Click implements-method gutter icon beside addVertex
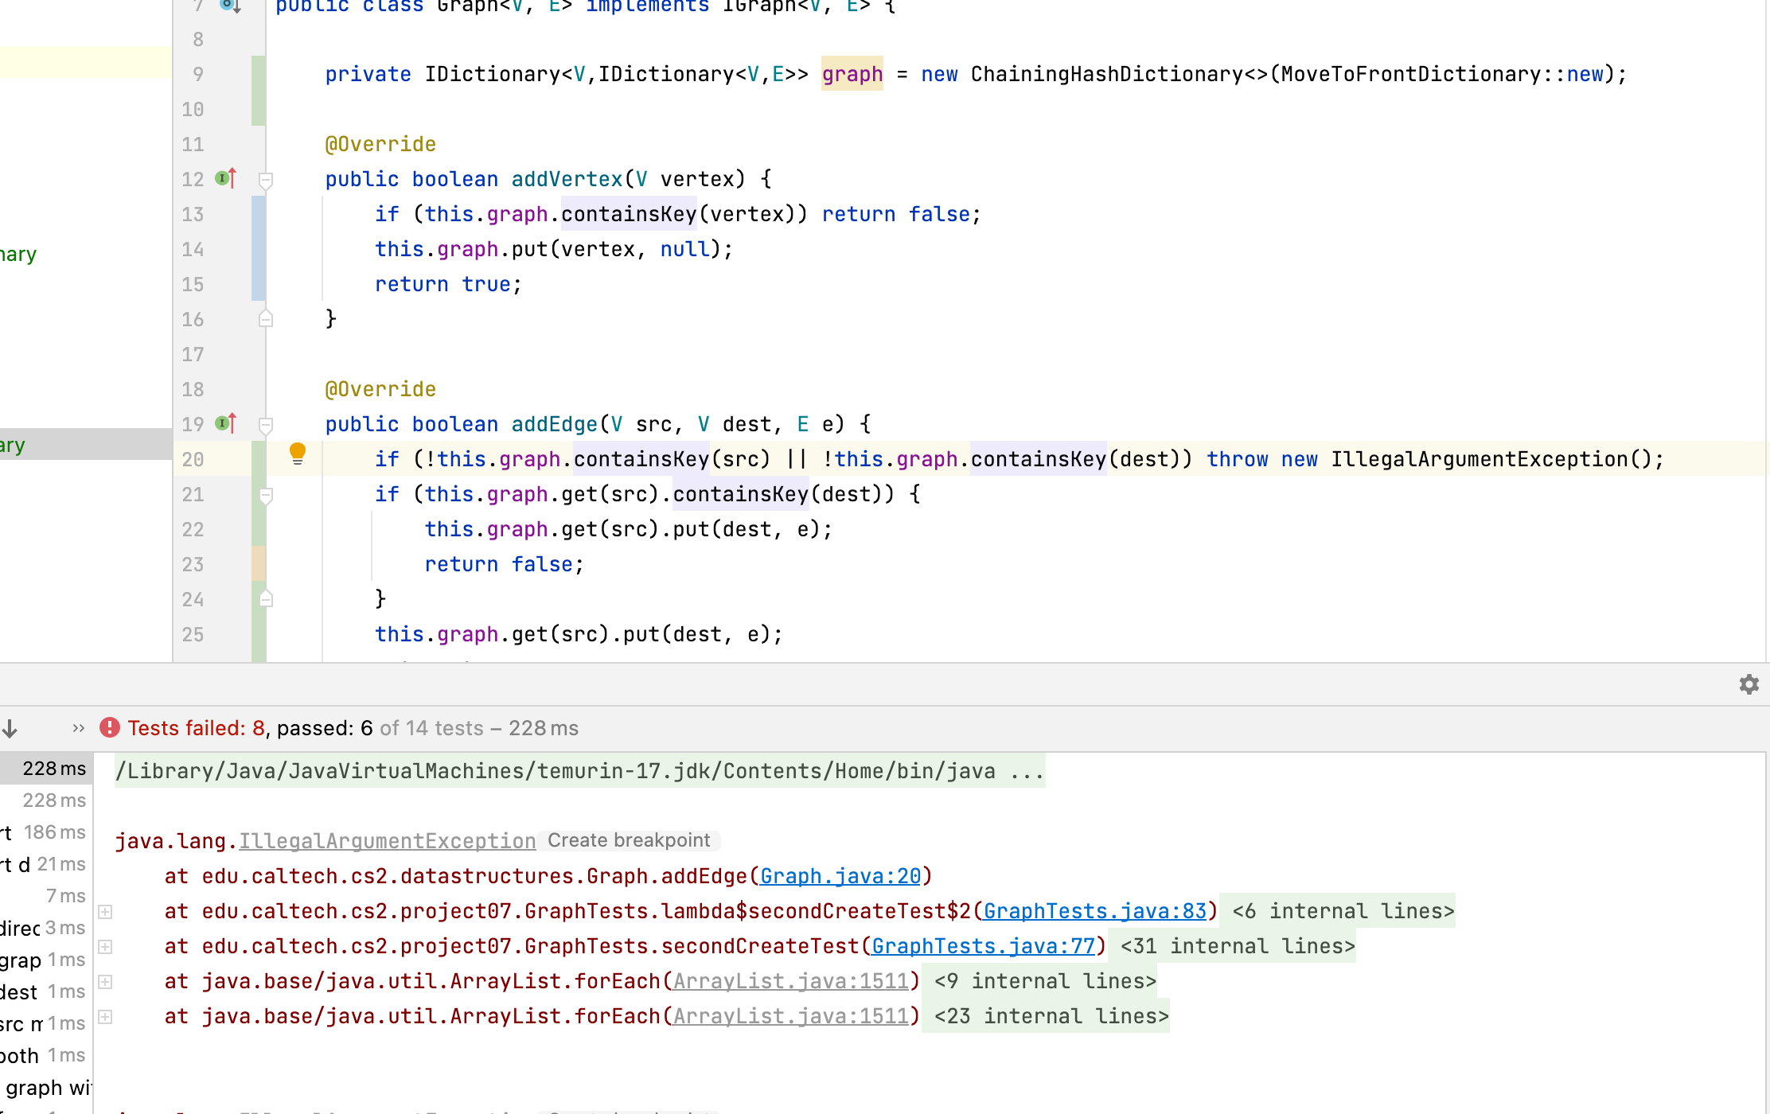Screen dimensions: 1770x1114 226,178
